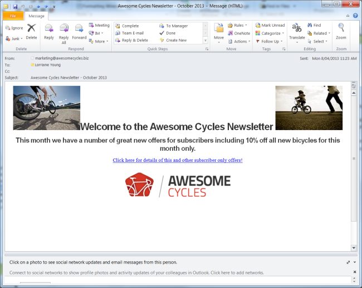Reply with a Meeting request
This screenshot has height=288, width=362.
point(99,25)
